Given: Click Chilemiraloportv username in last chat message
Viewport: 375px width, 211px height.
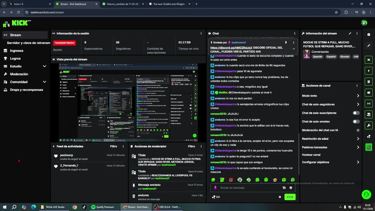Looking at the screenshot, I should coord(225,168).
